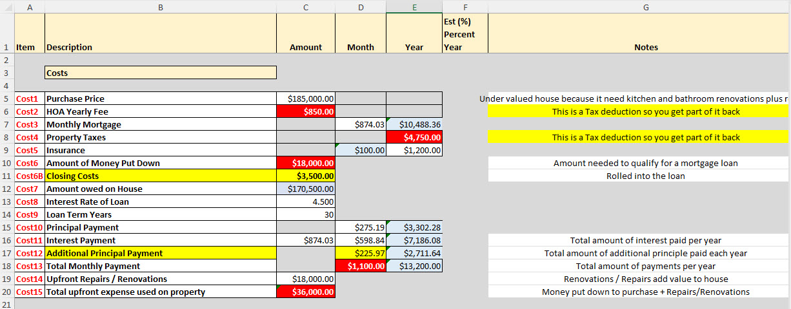
Task: Select the Total upfront expense $36,000.00 cell
Action: point(305,292)
